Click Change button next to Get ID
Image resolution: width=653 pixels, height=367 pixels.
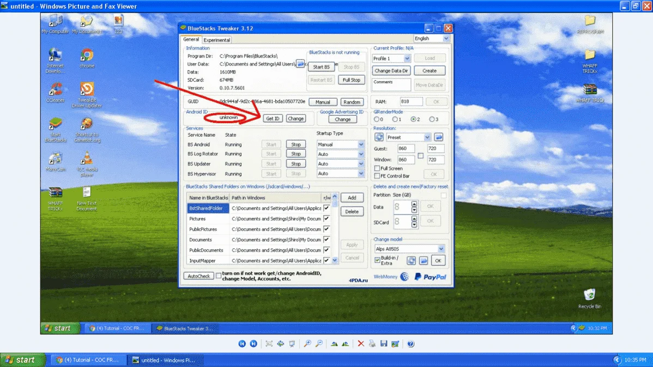click(295, 119)
